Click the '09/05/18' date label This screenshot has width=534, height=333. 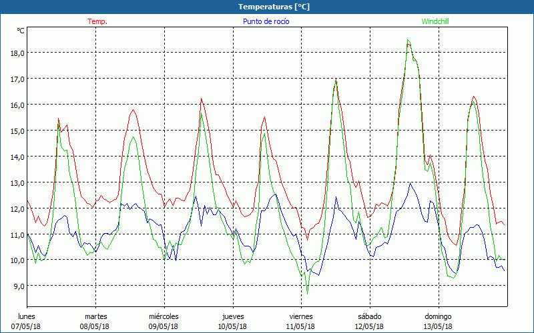tap(163, 326)
